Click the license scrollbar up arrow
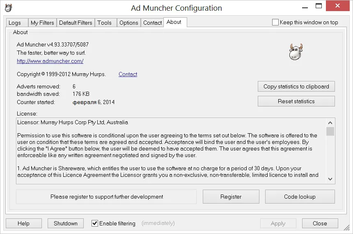This screenshot has height=234, width=353. [330, 123]
